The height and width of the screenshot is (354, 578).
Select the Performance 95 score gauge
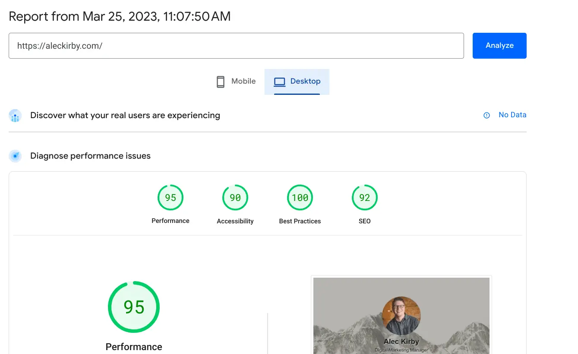point(171,197)
